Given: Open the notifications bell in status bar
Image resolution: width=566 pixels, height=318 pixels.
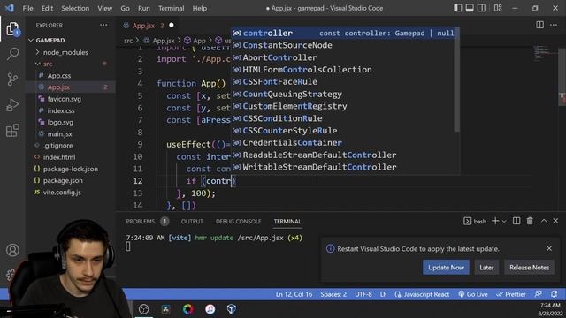Looking at the screenshot, I should pos(555,294).
